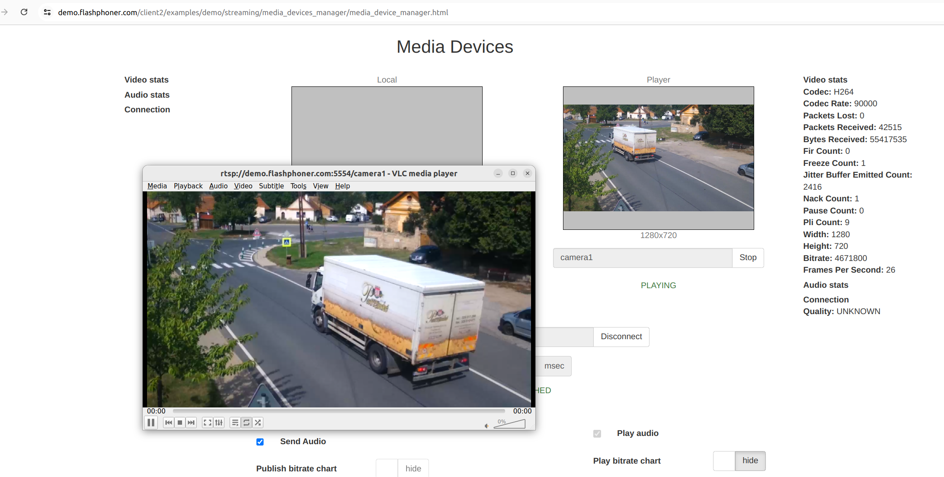This screenshot has height=477, width=944.
Task: Open the VLC Playback menu
Action: [188, 186]
